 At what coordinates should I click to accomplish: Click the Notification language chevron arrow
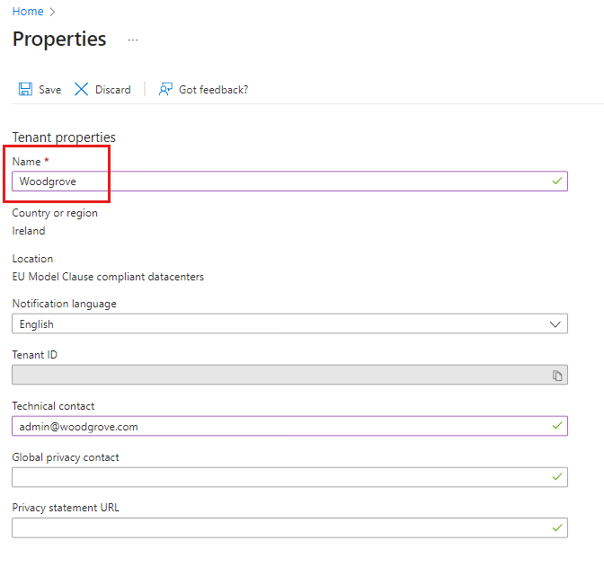click(555, 324)
